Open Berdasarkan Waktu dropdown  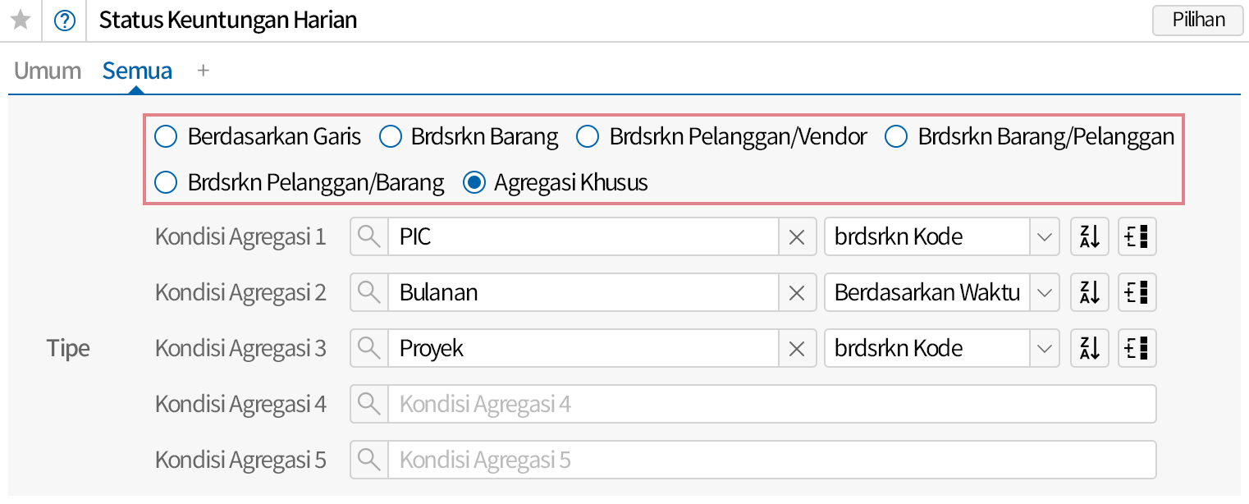pyautogui.click(x=1043, y=293)
